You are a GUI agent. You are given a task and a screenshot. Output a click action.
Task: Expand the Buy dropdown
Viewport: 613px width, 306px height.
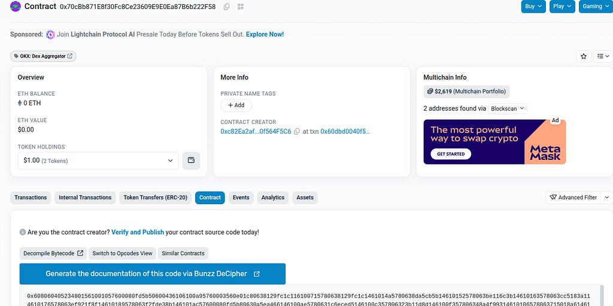(533, 6)
